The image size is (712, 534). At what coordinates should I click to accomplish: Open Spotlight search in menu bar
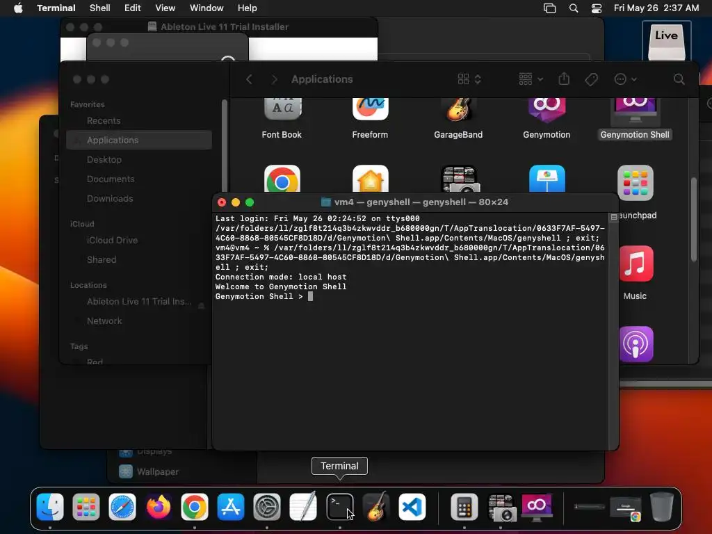click(574, 8)
